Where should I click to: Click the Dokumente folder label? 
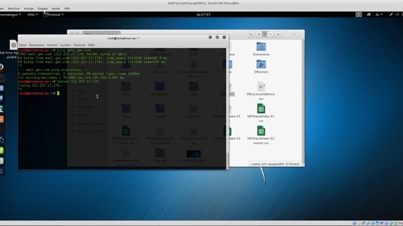pyautogui.click(x=261, y=55)
